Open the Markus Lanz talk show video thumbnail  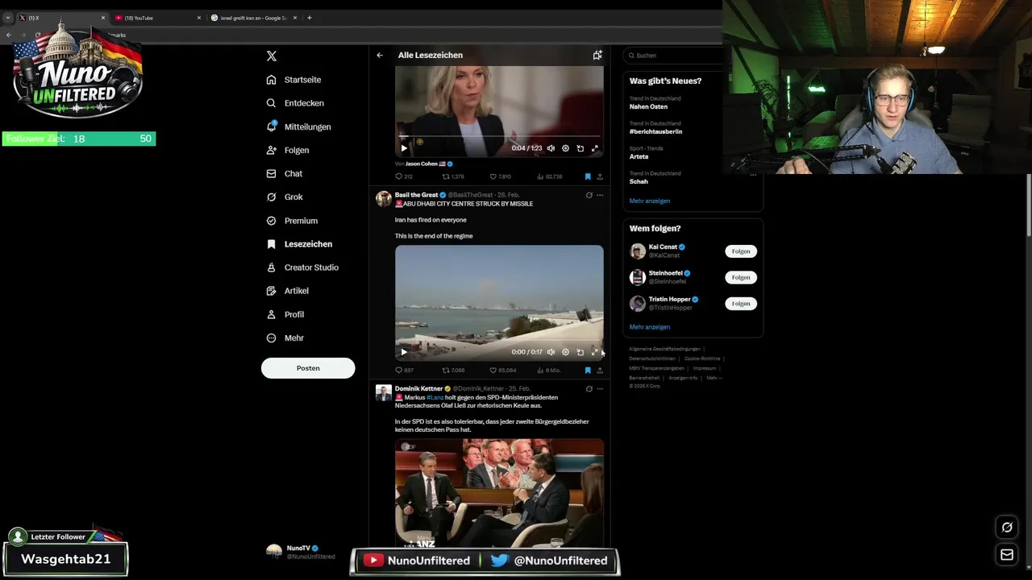click(x=499, y=493)
